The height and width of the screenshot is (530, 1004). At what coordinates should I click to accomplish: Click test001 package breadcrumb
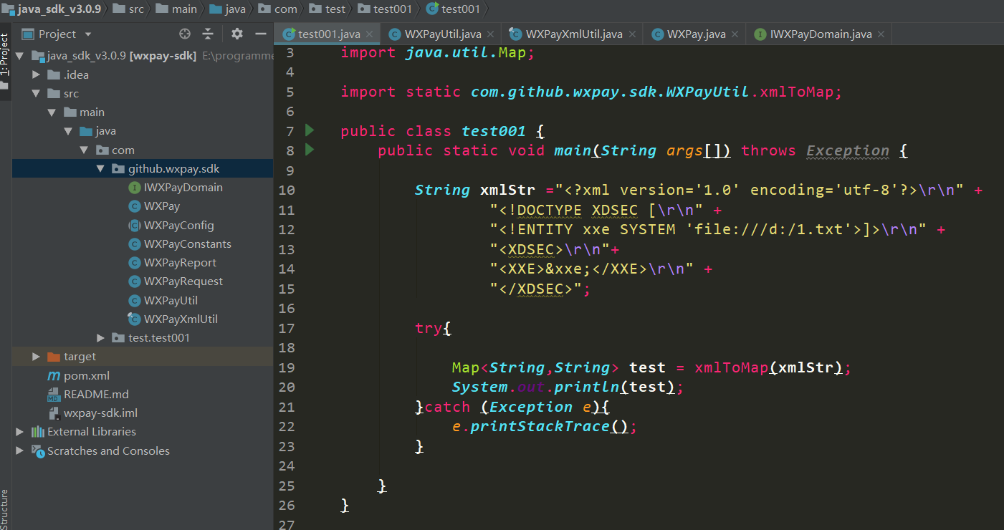coord(385,9)
